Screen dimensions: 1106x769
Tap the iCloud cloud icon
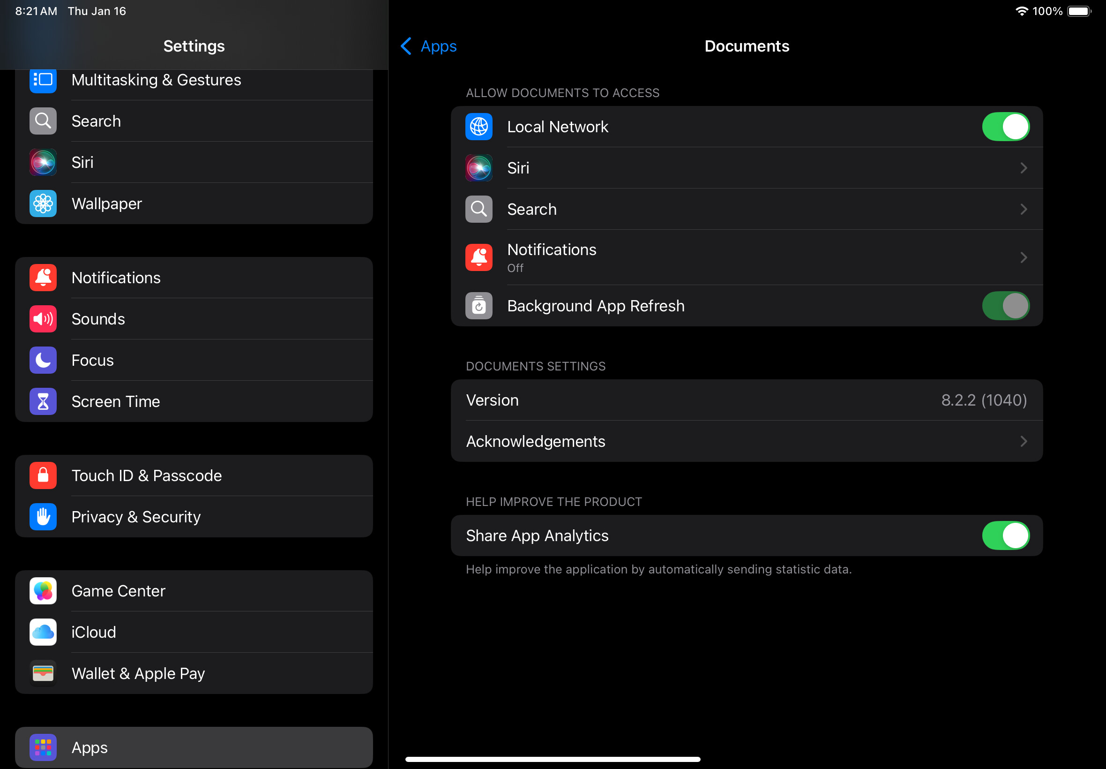[x=43, y=632]
